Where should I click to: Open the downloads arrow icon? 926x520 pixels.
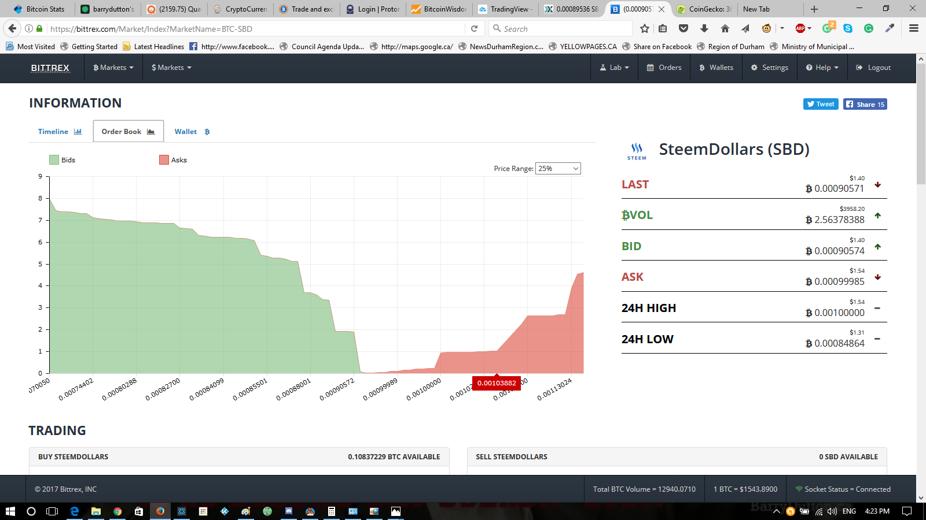[704, 28]
